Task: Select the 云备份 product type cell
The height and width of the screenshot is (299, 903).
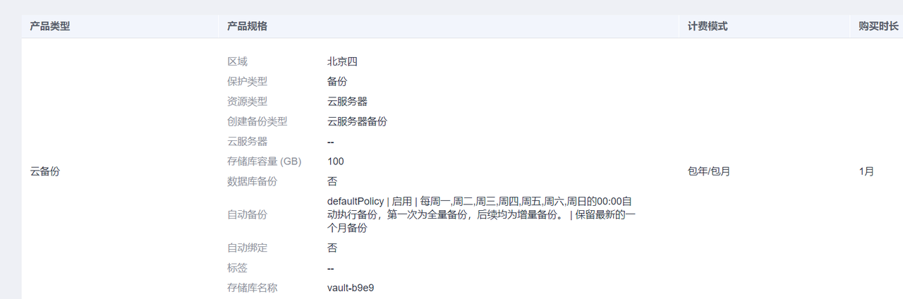Action: coord(44,171)
